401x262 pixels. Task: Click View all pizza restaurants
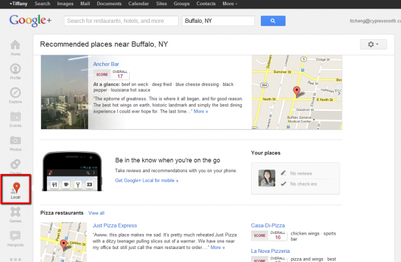click(97, 213)
